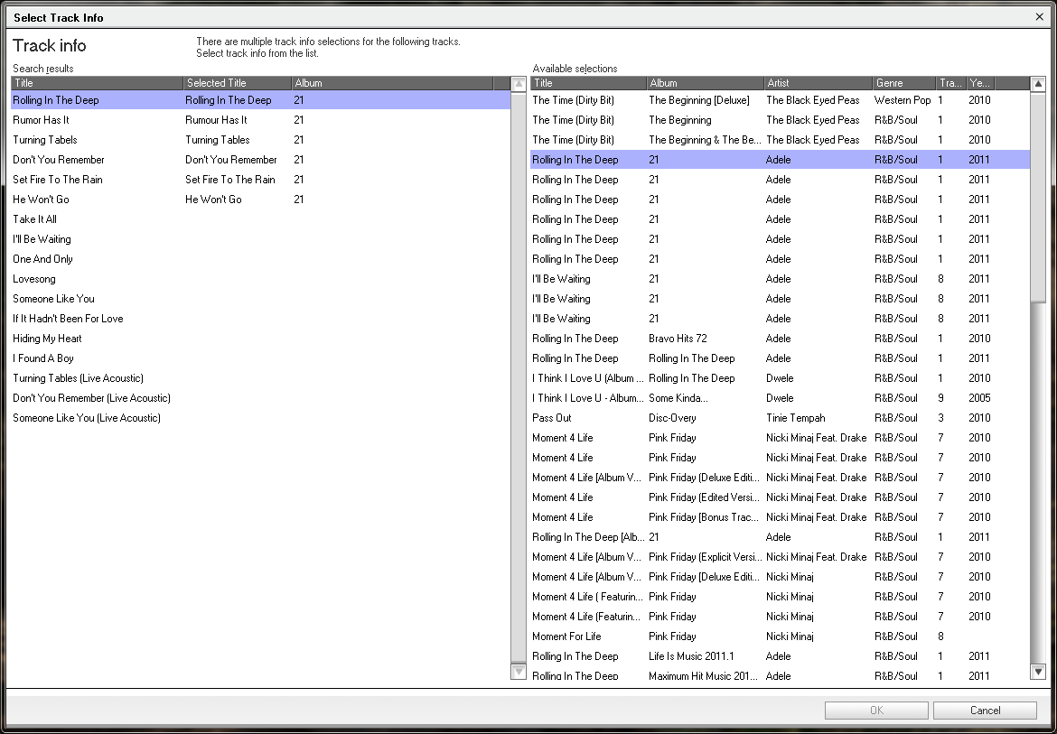Select Pass Out by Tinie Tempah
This screenshot has width=1057, height=734.
click(552, 418)
